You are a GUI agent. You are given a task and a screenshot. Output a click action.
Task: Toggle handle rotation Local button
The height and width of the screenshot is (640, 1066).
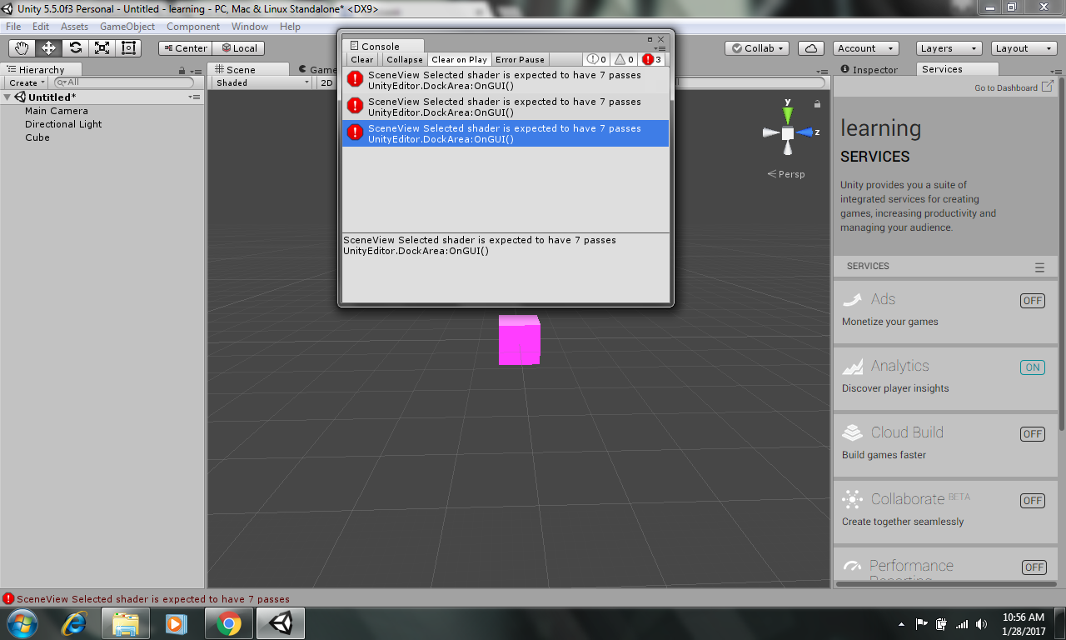point(238,48)
